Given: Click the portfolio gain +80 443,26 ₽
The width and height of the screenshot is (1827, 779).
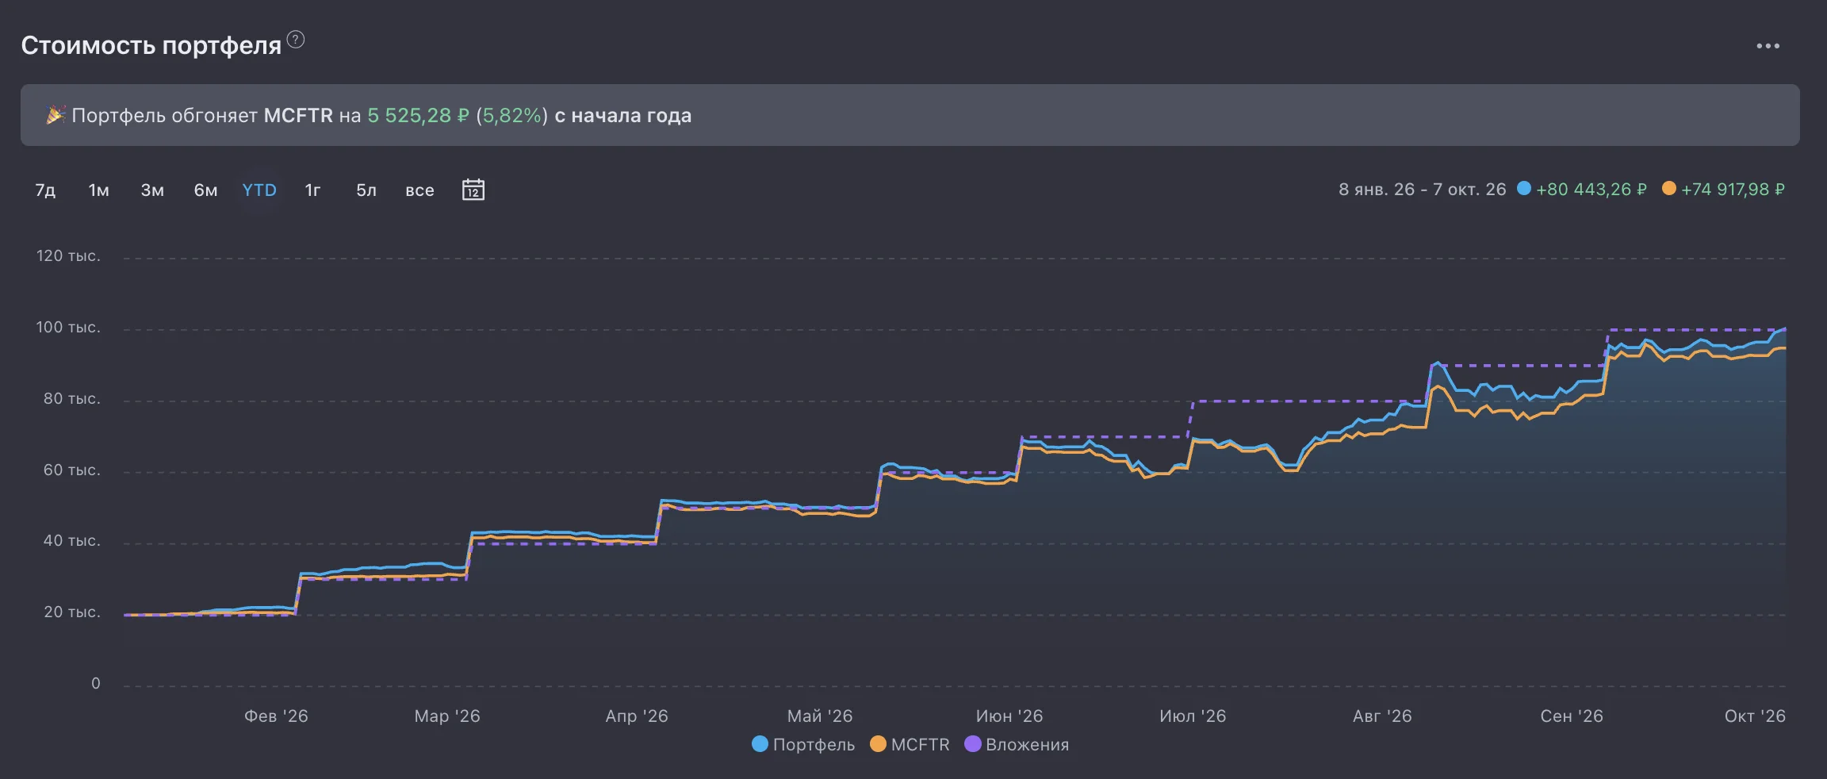Looking at the screenshot, I should [1591, 190].
